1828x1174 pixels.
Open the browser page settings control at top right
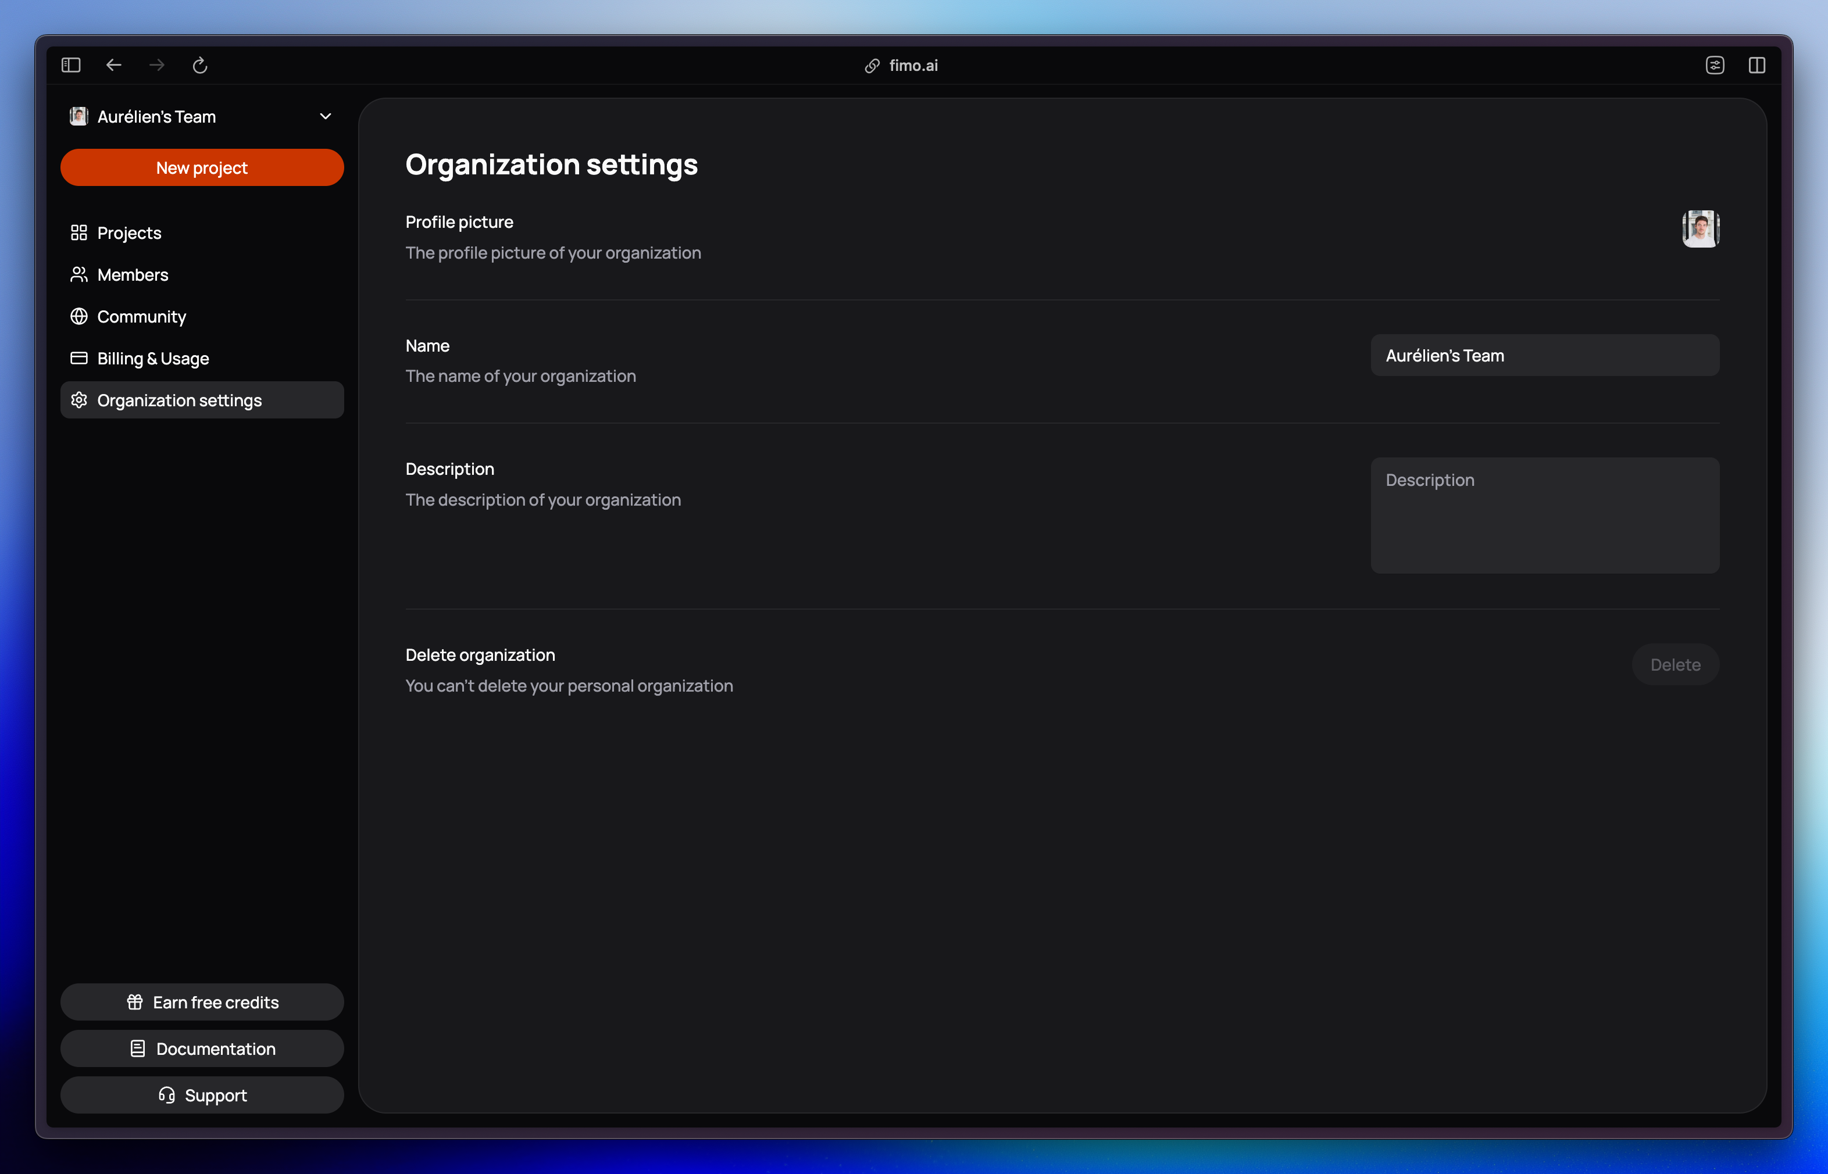(x=1715, y=65)
